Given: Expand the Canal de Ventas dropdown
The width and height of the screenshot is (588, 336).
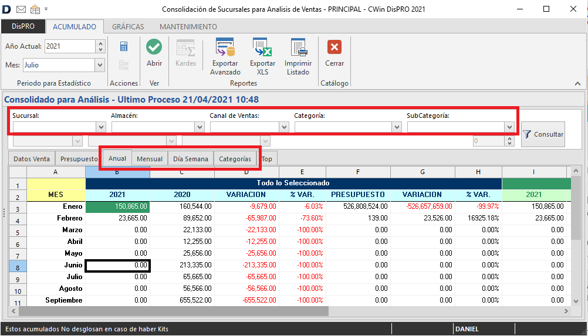Looking at the screenshot, I should click(283, 127).
